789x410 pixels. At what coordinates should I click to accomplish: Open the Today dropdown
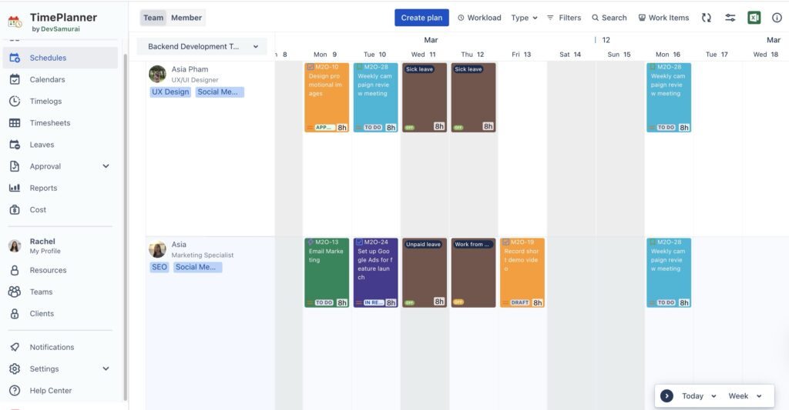(699, 396)
